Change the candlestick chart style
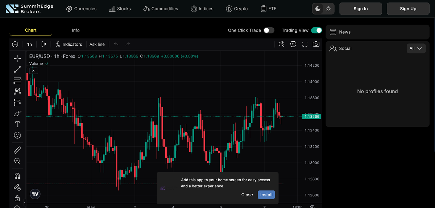The width and height of the screenshot is (435, 208). (x=44, y=44)
